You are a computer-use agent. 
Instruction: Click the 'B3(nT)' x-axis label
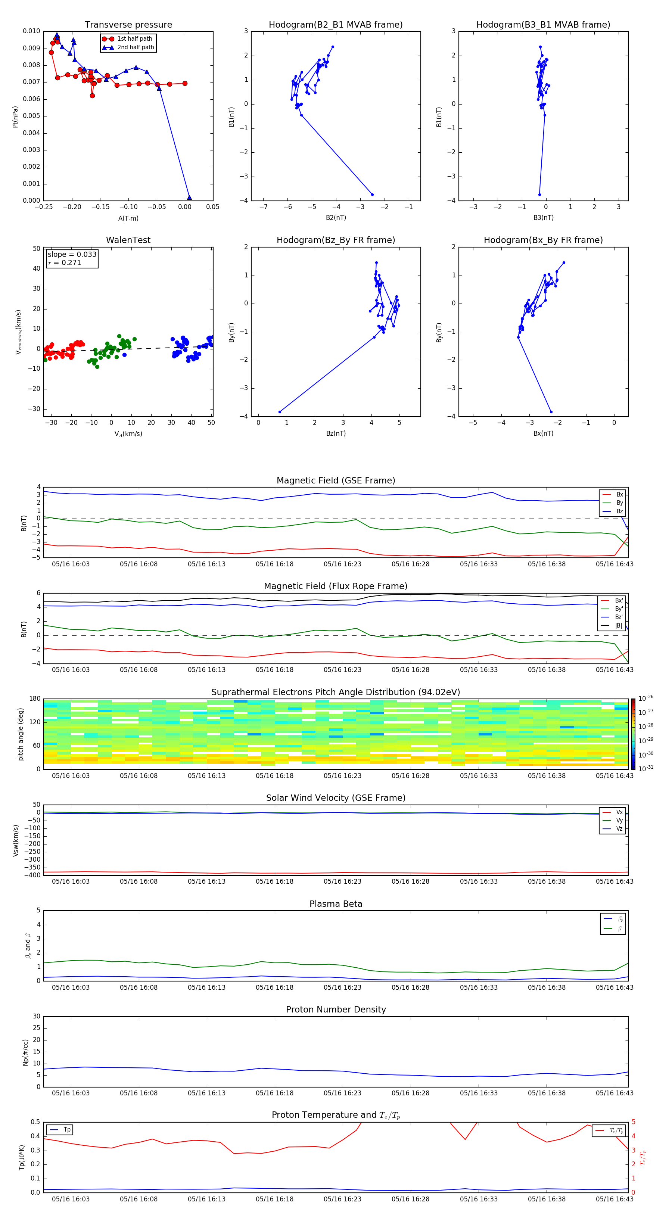pyautogui.click(x=543, y=218)
